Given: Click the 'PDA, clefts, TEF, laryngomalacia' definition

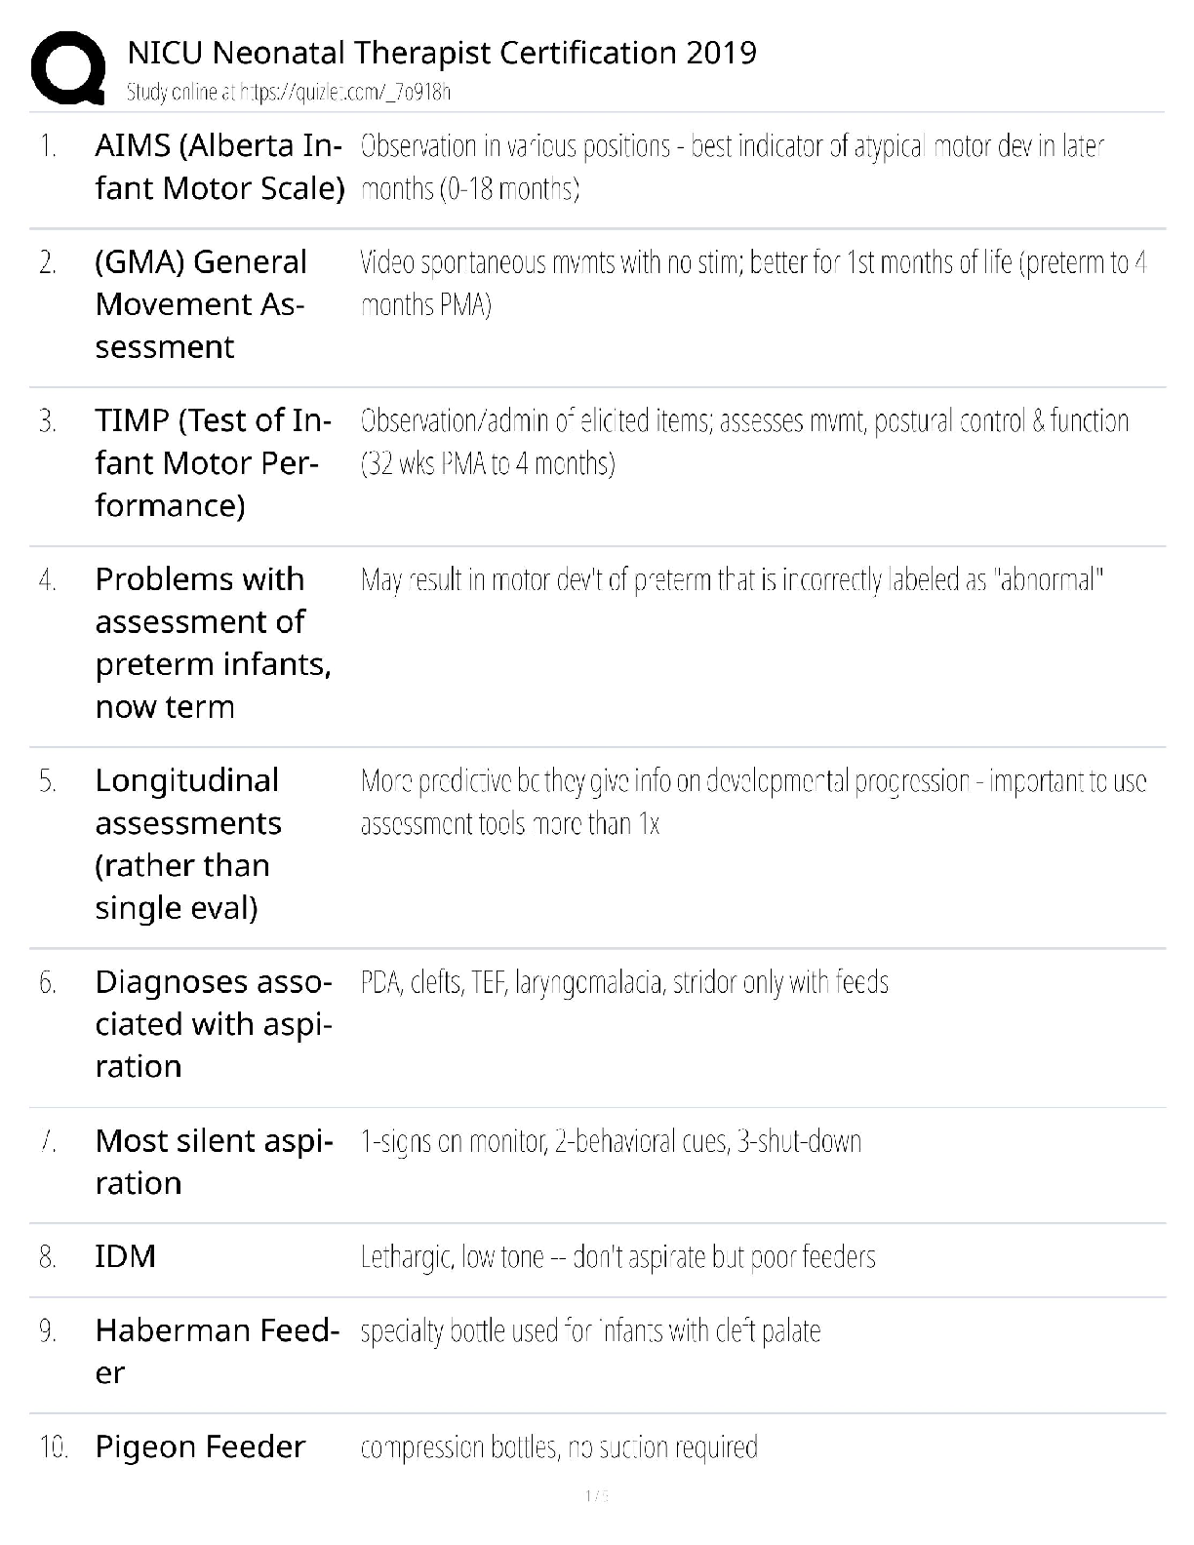Looking at the screenshot, I should pos(624,982).
